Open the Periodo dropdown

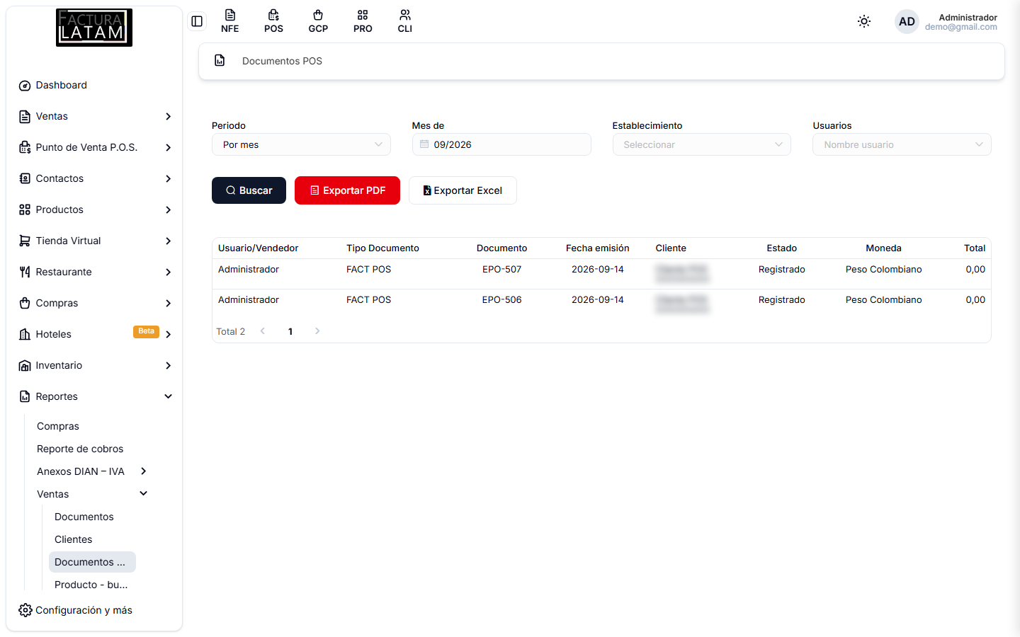(x=301, y=144)
